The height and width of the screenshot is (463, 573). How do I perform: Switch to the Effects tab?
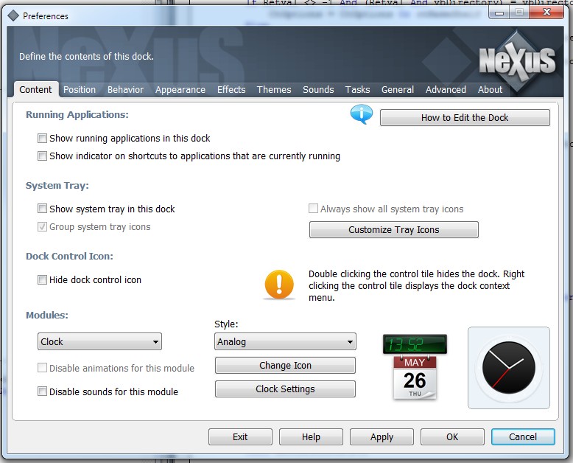231,90
